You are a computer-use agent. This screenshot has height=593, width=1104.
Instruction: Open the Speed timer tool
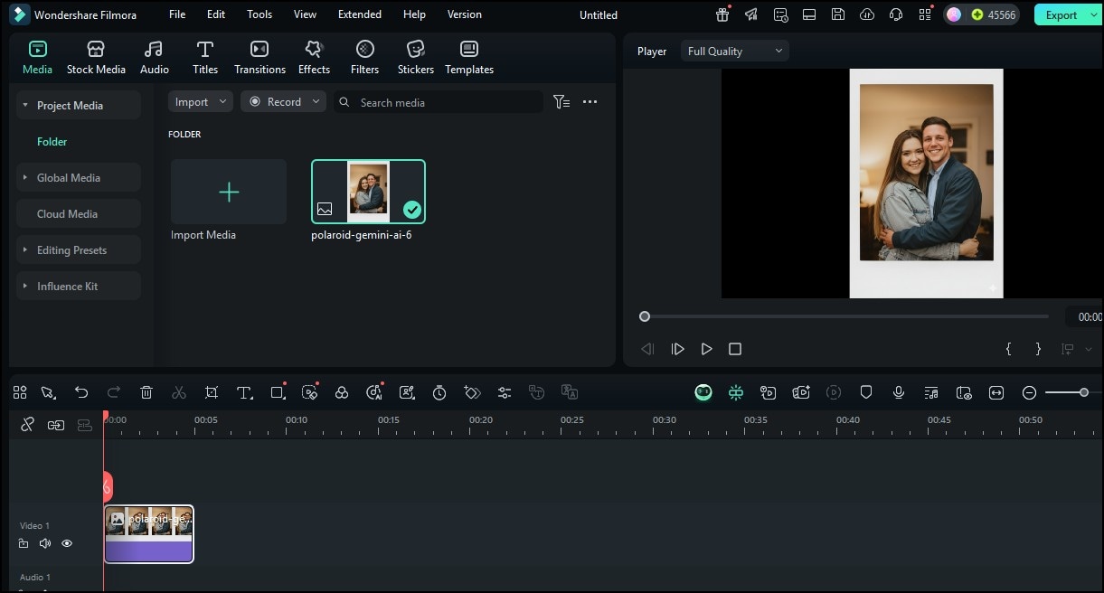pos(439,392)
